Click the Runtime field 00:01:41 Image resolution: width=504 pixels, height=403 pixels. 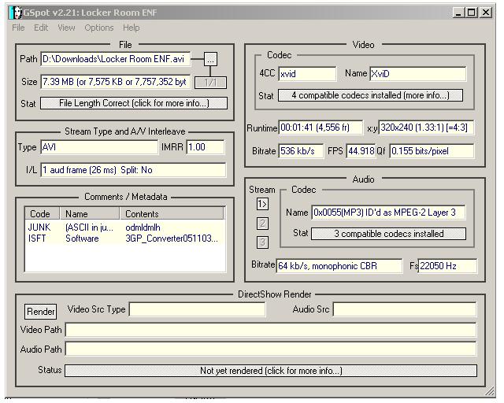click(x=321, y=128)
